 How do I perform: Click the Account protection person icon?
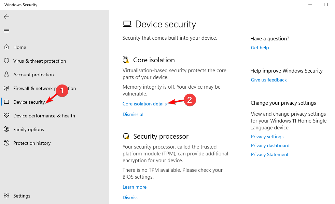point(6,75)
